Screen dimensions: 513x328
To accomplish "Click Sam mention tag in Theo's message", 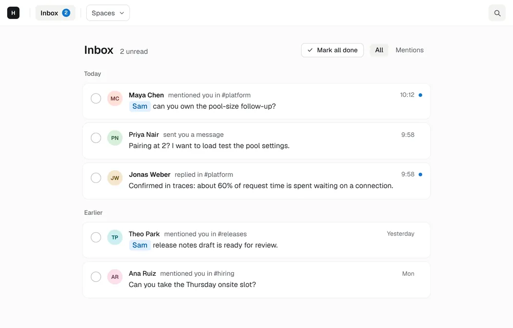I will [x=140, y=245].
